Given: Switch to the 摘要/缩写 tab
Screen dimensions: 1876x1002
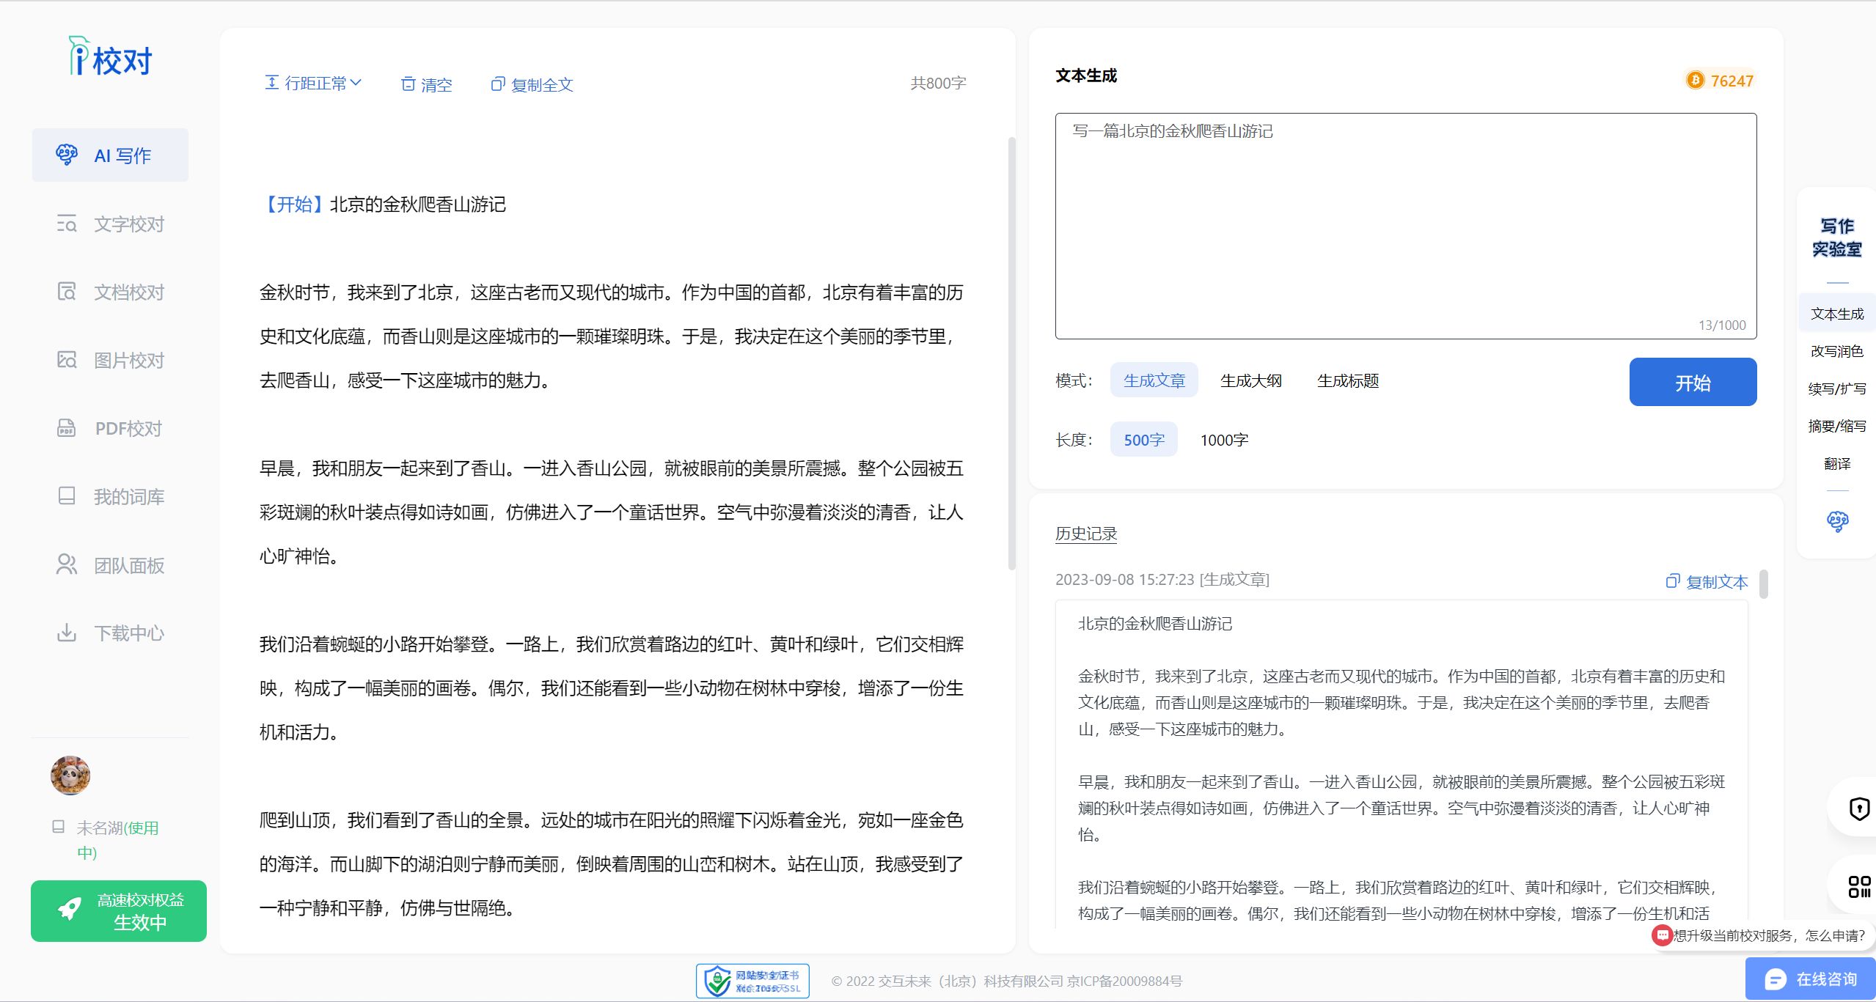Looking at the screenshot, I should click(x=1837, y=426).
